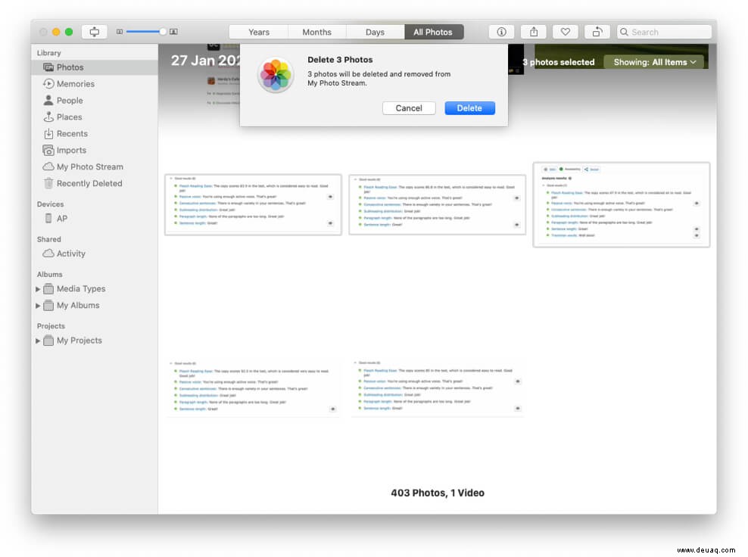The image size is (748, 557).
Task: Switch to the Years view tab
Action: pos(259,32)
